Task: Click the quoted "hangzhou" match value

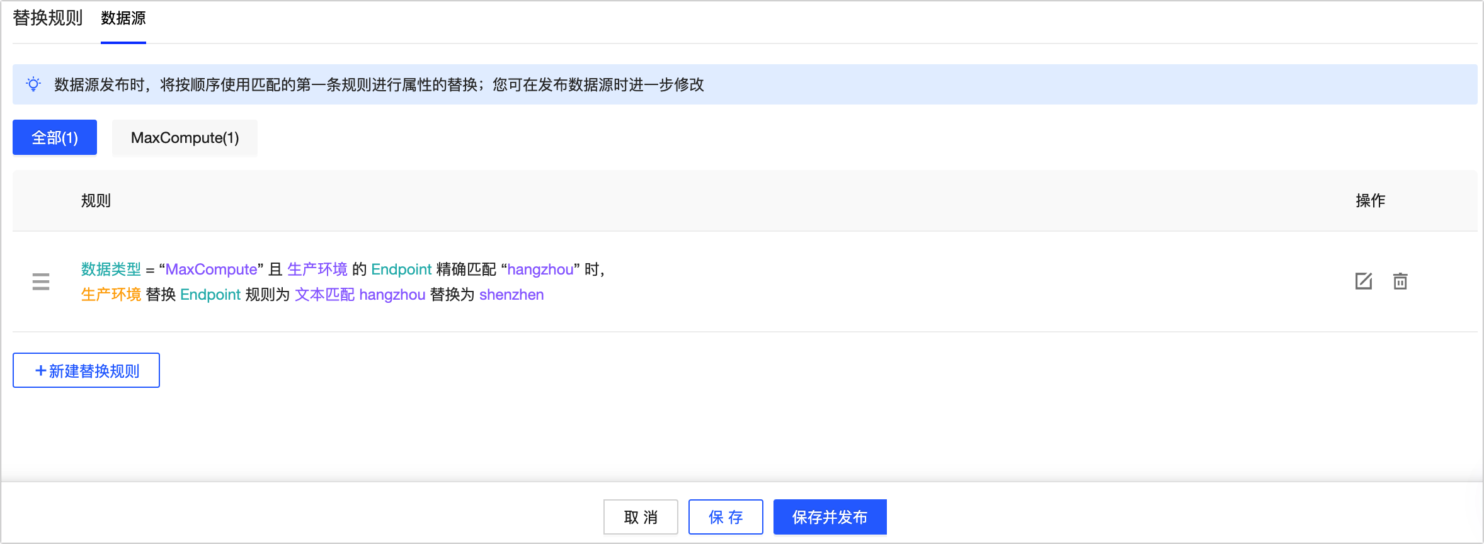Action: click(x=540, y=269)
